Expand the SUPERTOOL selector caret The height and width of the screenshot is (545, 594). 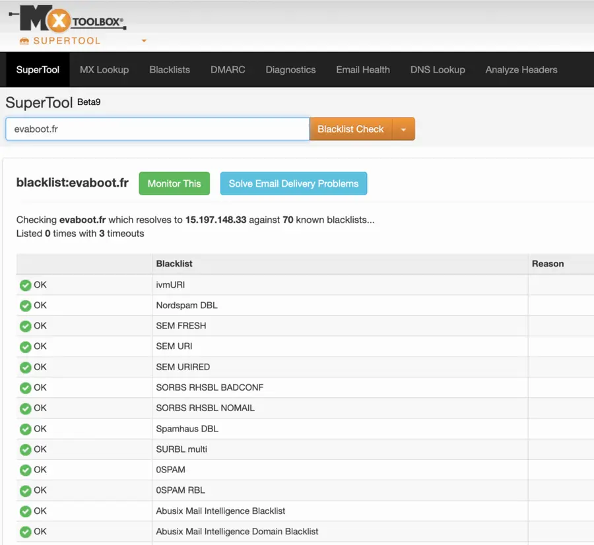pos(144,40)
